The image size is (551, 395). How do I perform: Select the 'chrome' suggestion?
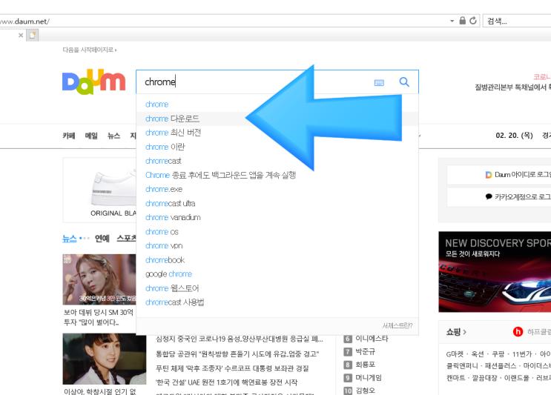[x=277, y=104]
